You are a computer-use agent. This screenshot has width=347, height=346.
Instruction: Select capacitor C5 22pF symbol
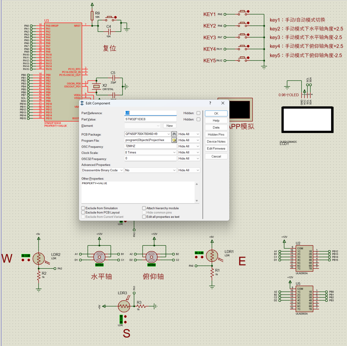coord(113,78)
